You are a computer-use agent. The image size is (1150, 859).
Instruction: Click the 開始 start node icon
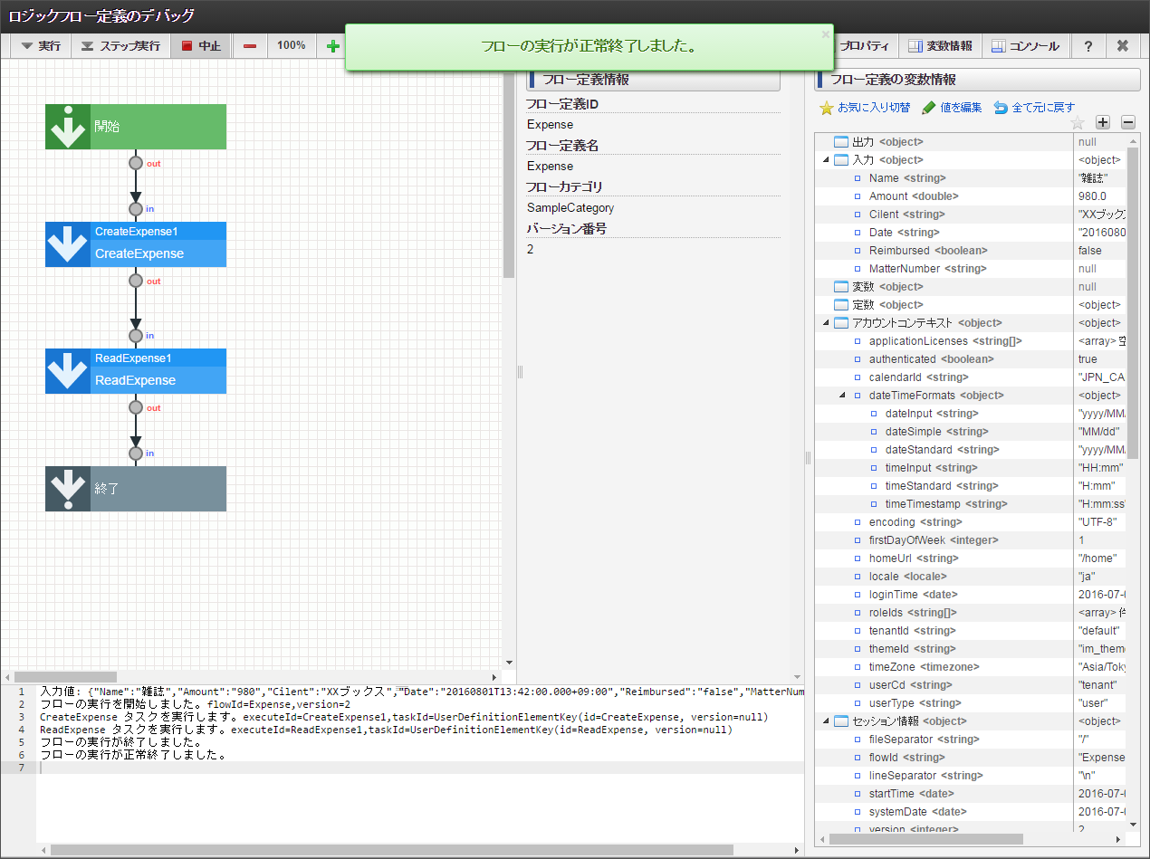point(68,127)
